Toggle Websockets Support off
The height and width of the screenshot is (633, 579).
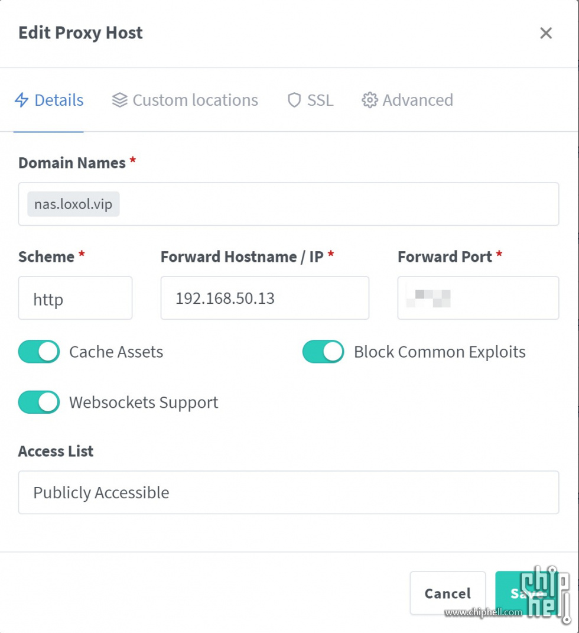(x=39, y=402)
